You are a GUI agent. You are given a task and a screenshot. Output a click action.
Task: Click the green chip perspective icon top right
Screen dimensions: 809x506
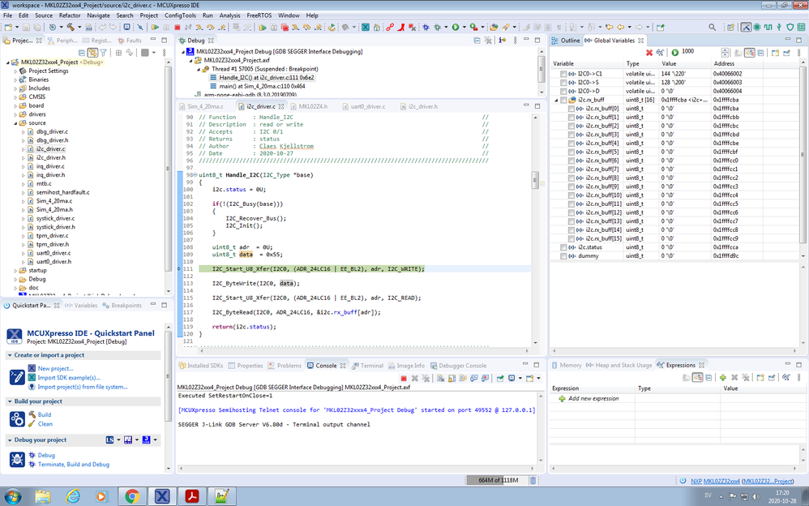click(757, 27)
